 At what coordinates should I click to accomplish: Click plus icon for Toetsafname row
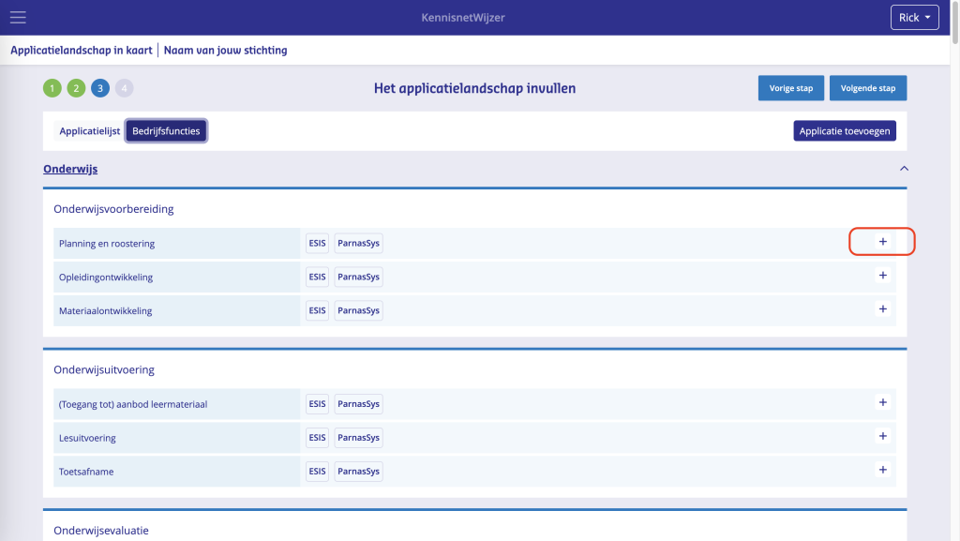(882, 470)
